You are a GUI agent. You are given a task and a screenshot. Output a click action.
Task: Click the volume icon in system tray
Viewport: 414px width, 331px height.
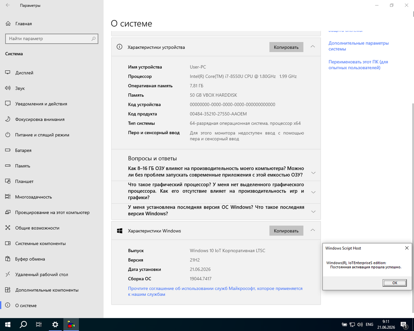(x=360, y=325)
